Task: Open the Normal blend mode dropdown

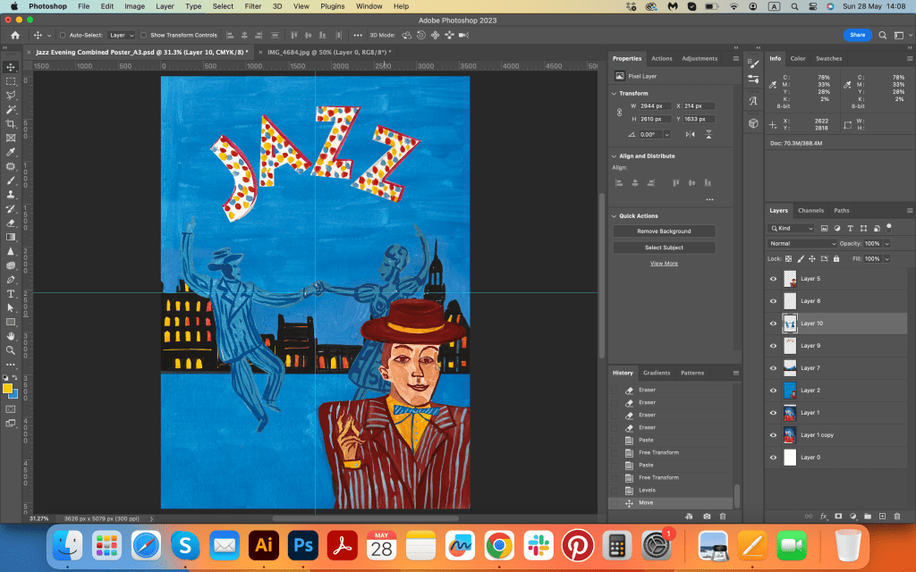Action: point(802,243)
